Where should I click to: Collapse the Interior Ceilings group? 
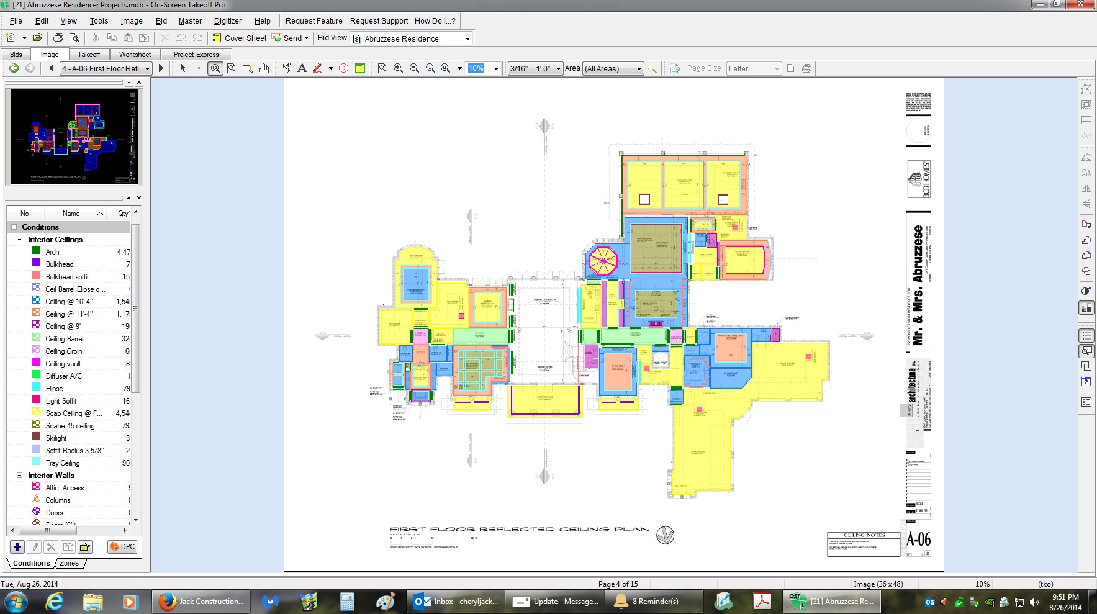(x=19, y=239)
